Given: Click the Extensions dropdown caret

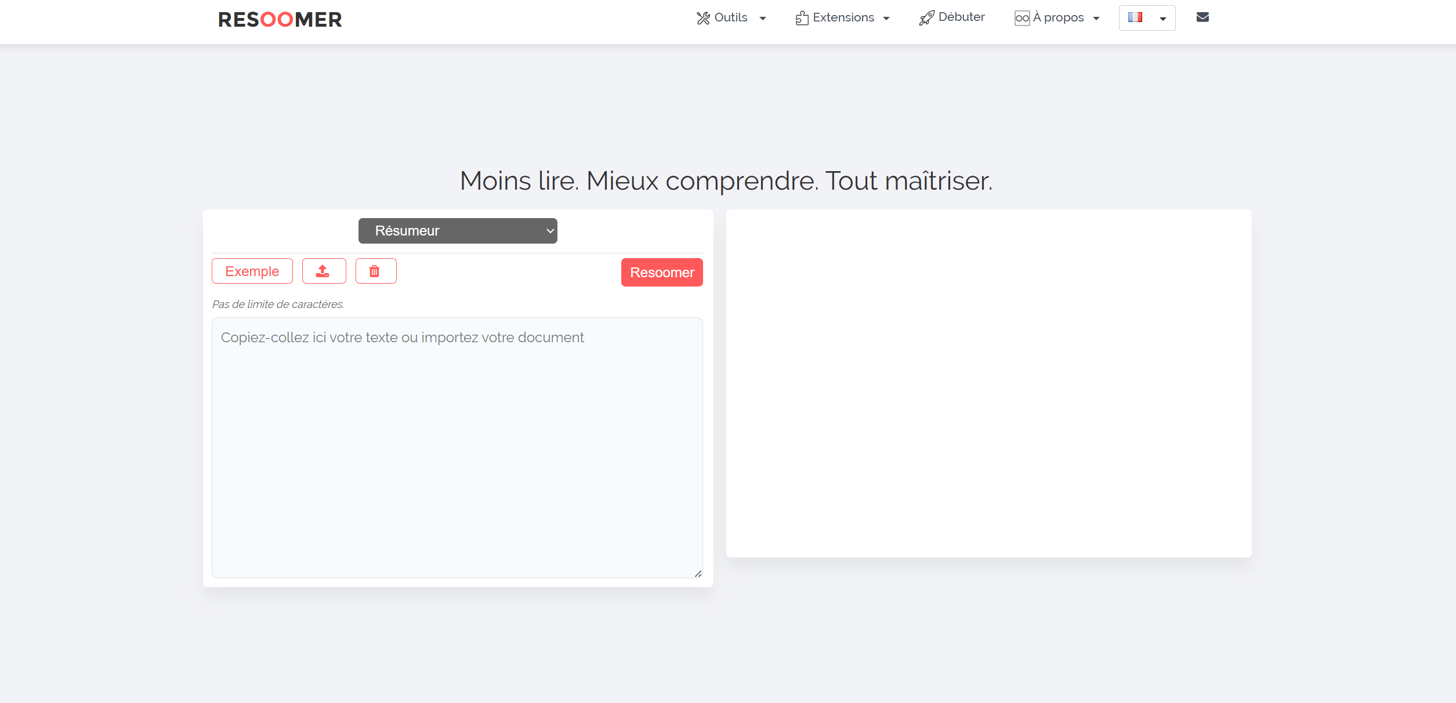Looking at the screenshot, I should (886, 19).
